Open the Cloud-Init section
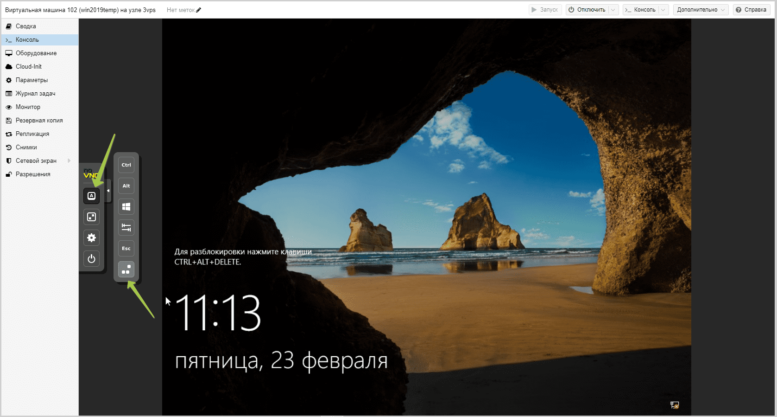Screen dimensions: 777x417 [40, 66]
